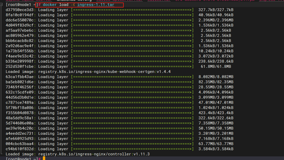Click layer ID 44d56d3b0d1e

pyautogui.click(x=20, y=97)
